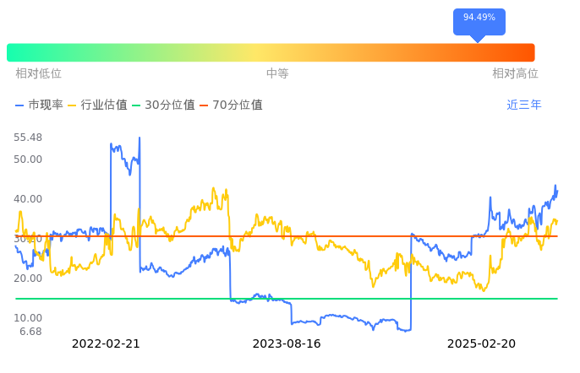Click the 2022-02-21 date on x-axis
Viewport: 580px width, 373px height.
106,343
